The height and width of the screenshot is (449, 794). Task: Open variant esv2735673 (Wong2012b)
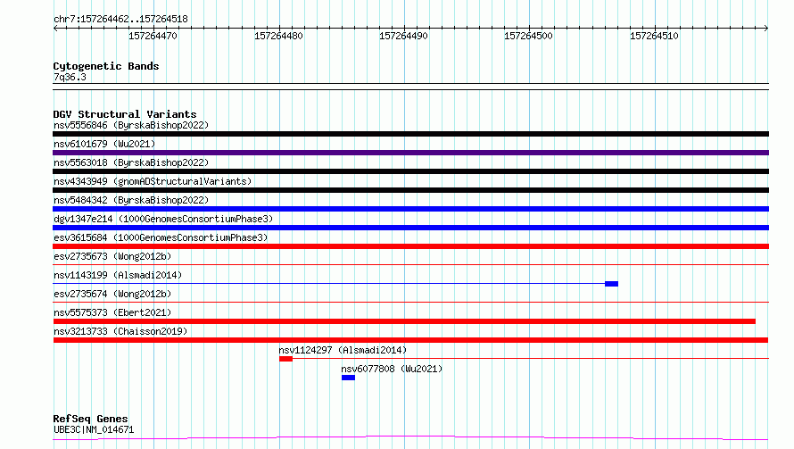(x=112, y=256)
